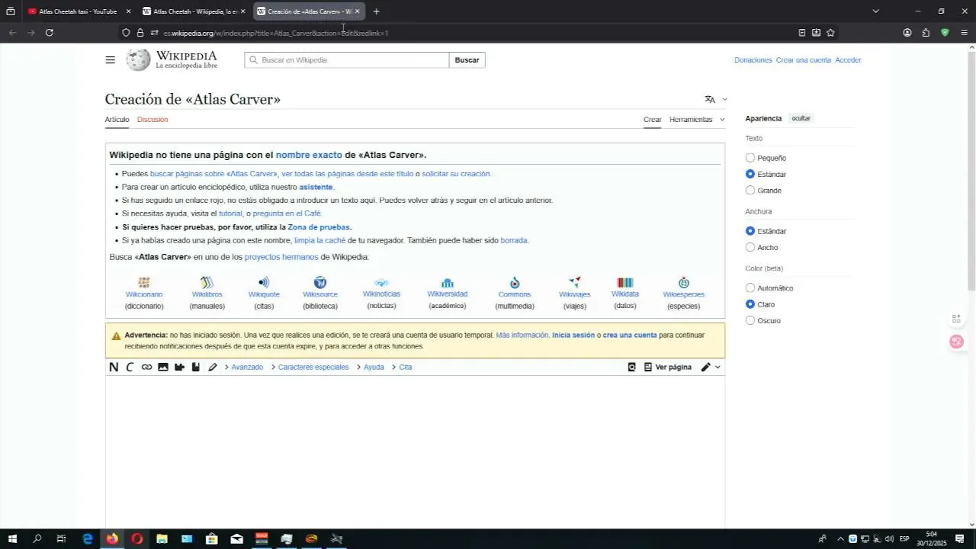
Task: Click the italic text editor icon
Action: (130, 367)
